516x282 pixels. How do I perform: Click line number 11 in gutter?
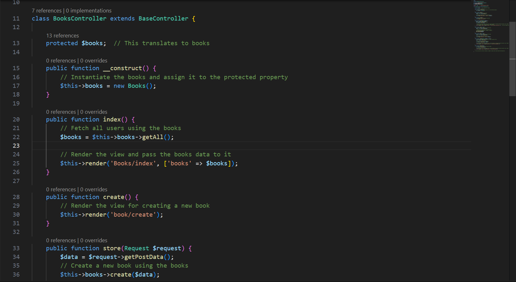16,19
